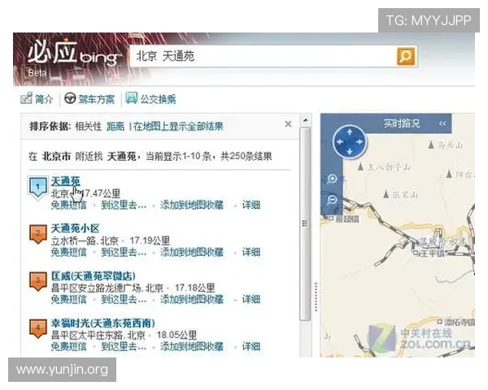Click 详细 for 天通苑小区
488x390 pixels.
(x=251, y=252)
